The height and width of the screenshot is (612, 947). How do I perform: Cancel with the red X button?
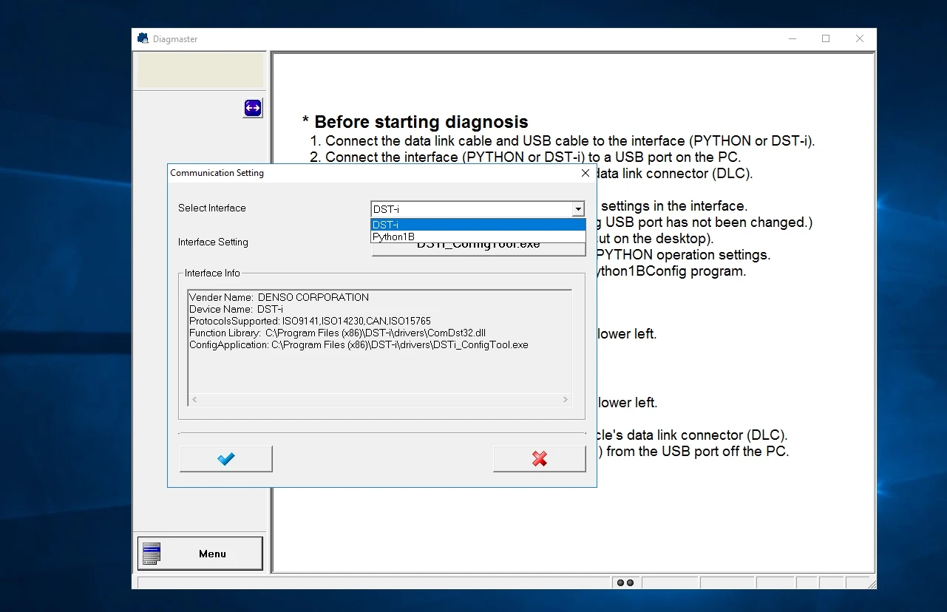click(540, 459)
